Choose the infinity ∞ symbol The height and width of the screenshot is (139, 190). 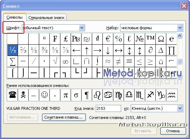66,62
